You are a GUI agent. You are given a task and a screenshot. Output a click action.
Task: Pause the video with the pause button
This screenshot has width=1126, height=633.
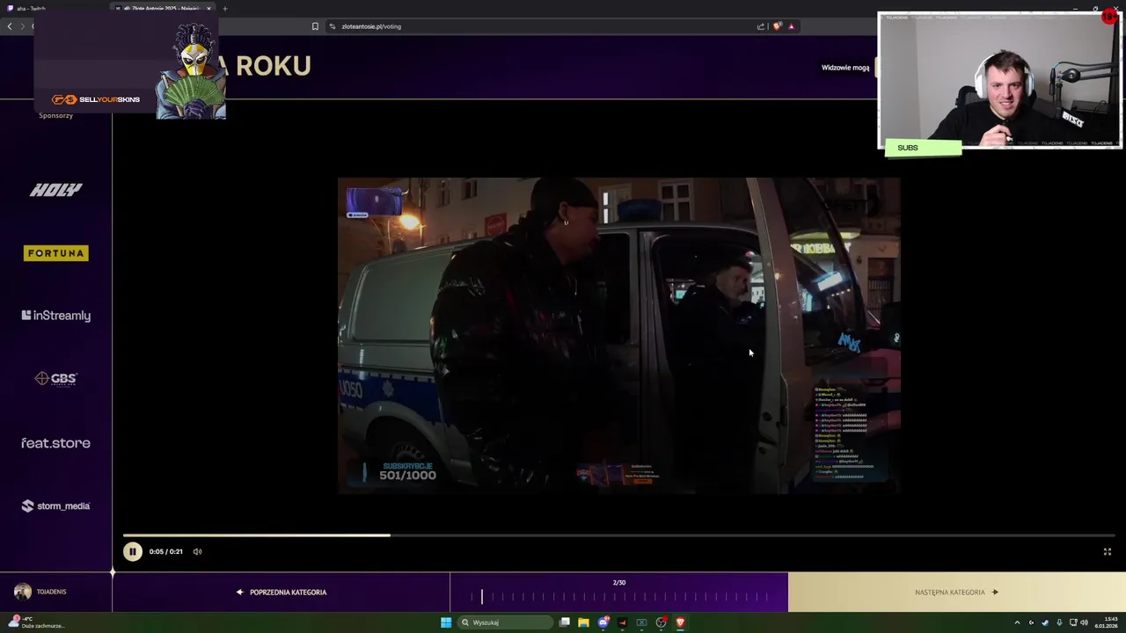click(132, 551)
